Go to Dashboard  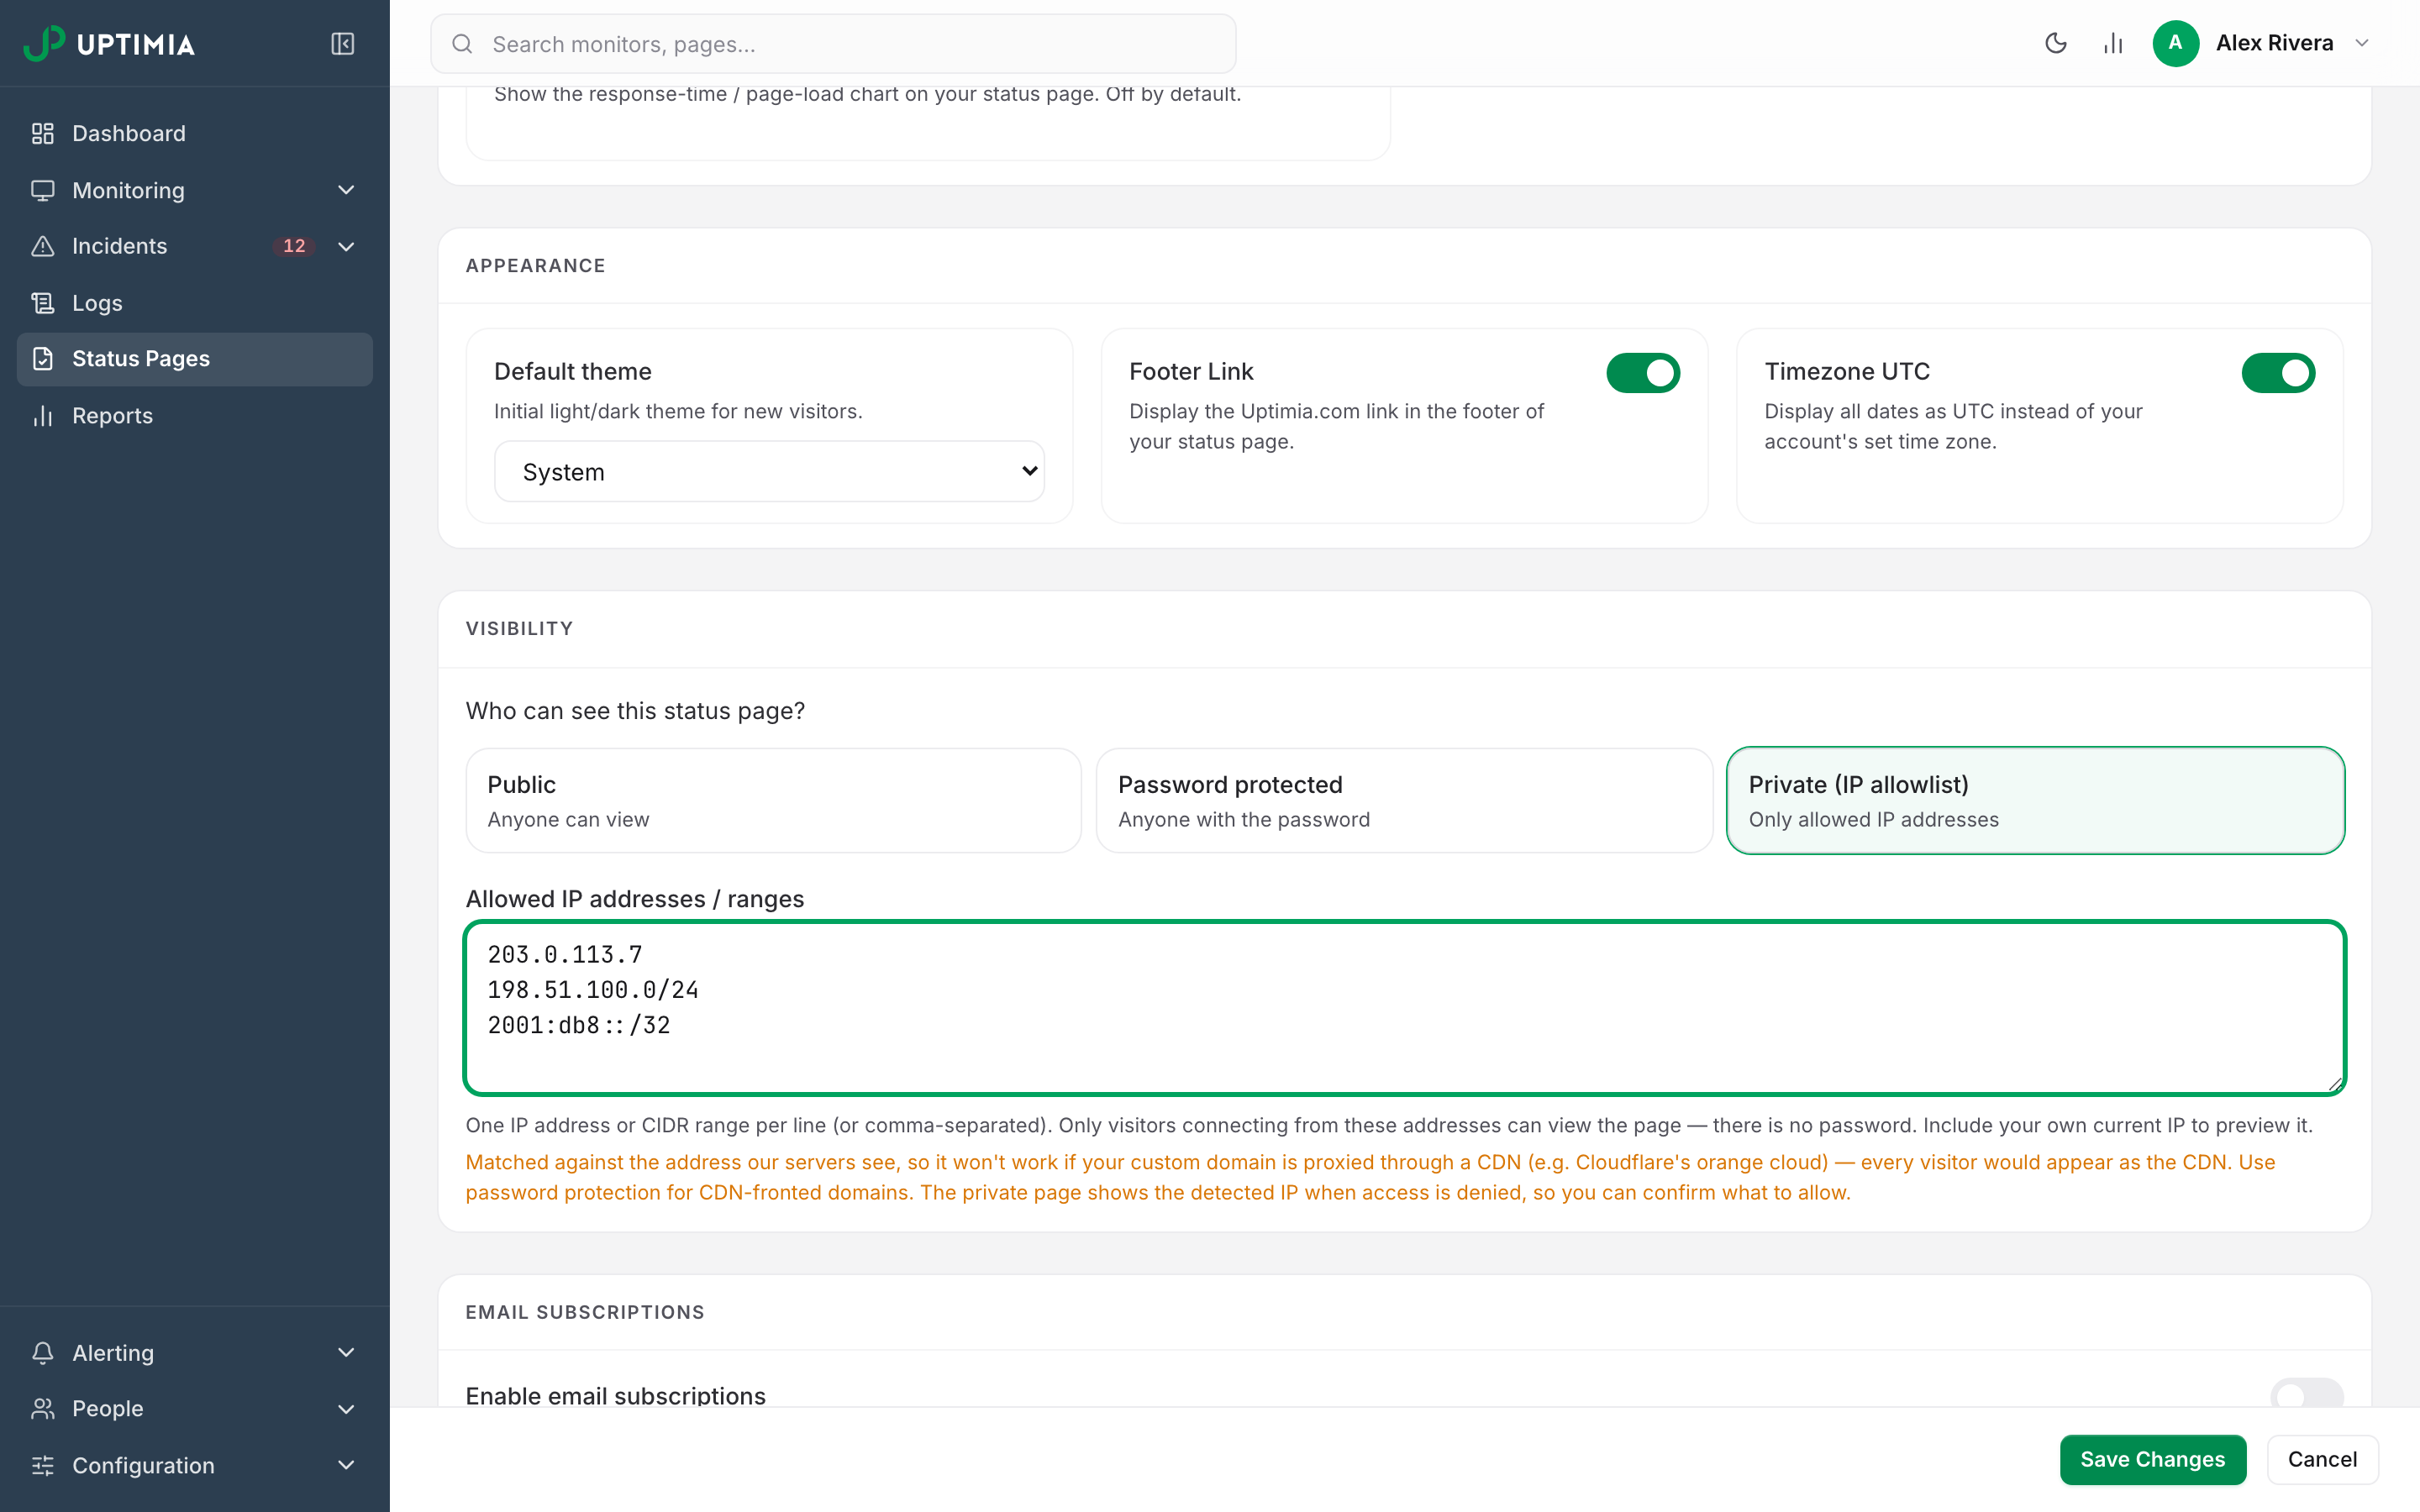[x=195, y=133]
